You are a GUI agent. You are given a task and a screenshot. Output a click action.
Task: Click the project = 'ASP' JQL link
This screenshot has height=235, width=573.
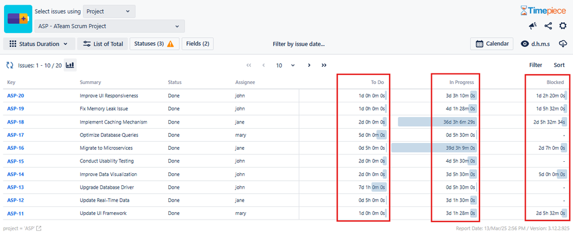[19, 229]
